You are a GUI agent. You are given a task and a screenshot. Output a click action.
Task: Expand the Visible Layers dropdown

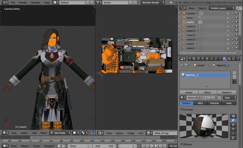221,8
